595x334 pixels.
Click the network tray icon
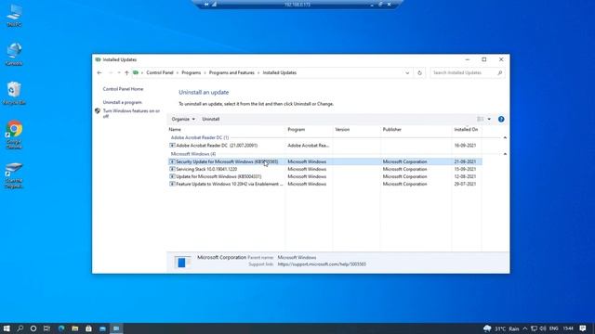click(x=534, y=328)
